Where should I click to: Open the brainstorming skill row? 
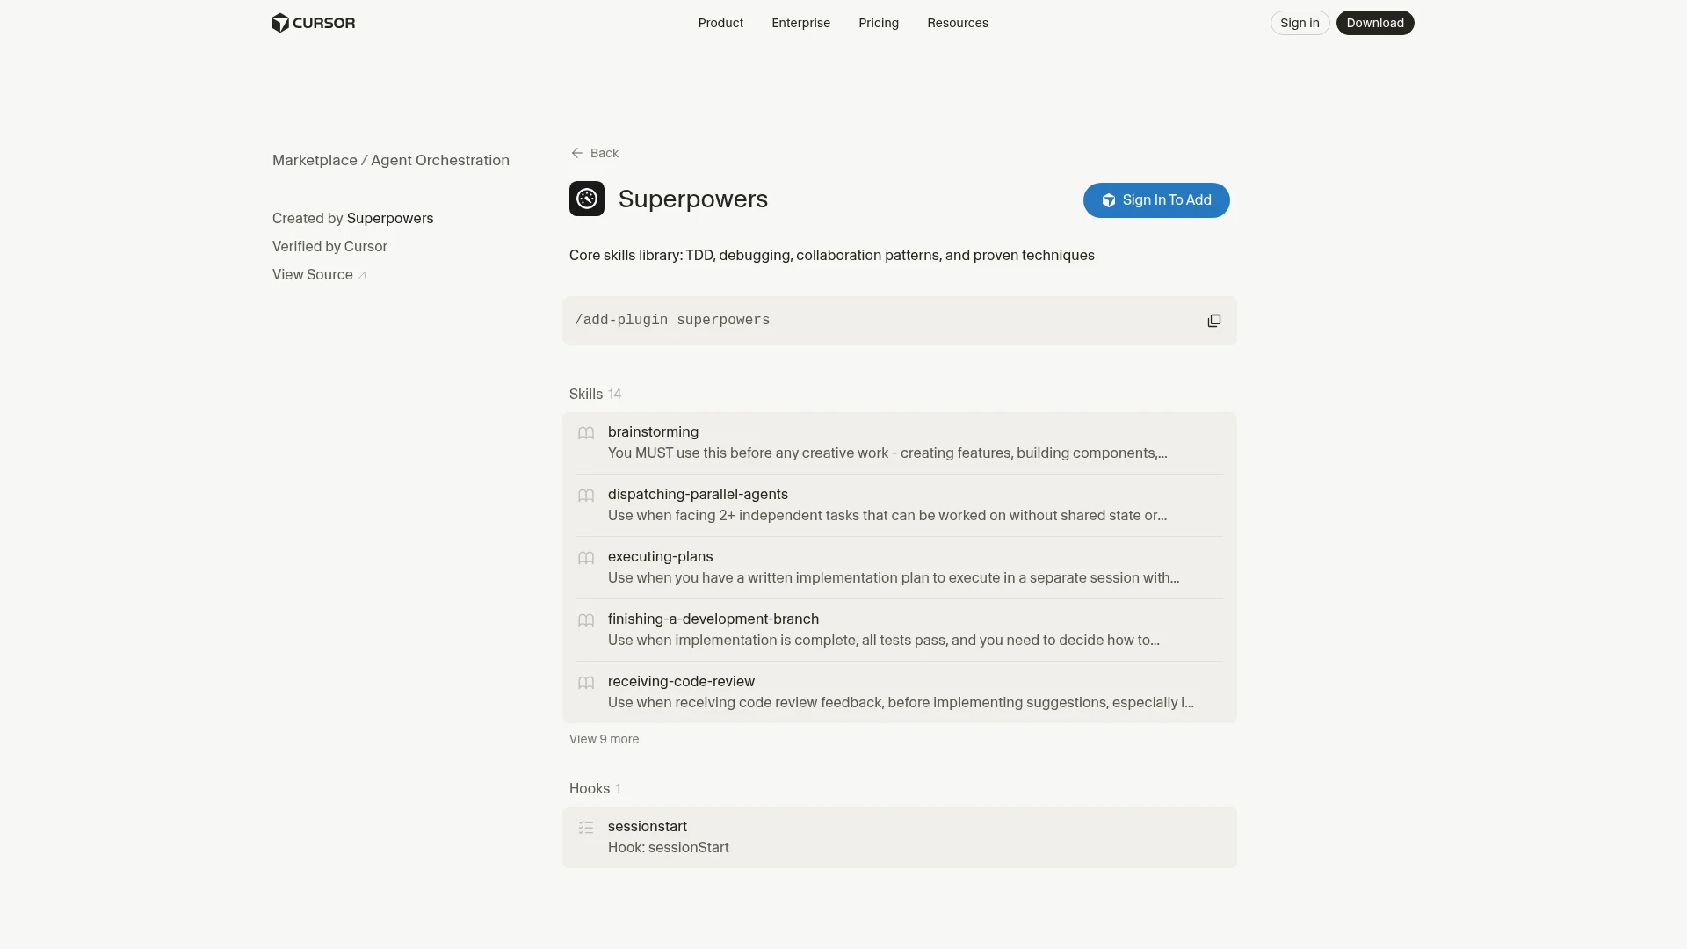coord(900,443)
